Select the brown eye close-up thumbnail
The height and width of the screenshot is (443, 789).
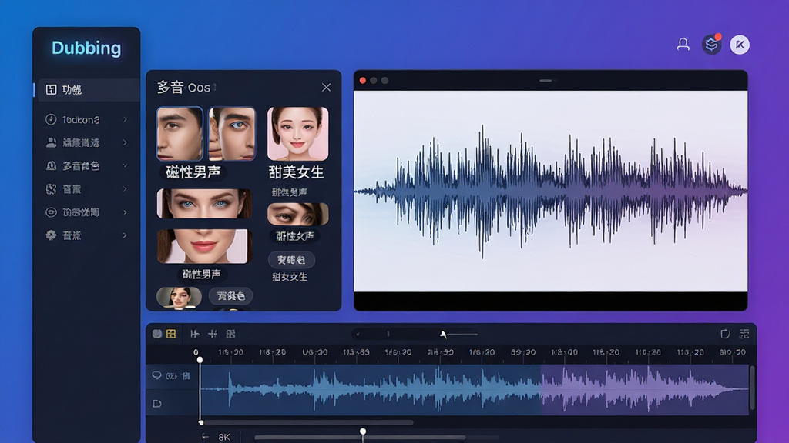(x=298, y=214)
